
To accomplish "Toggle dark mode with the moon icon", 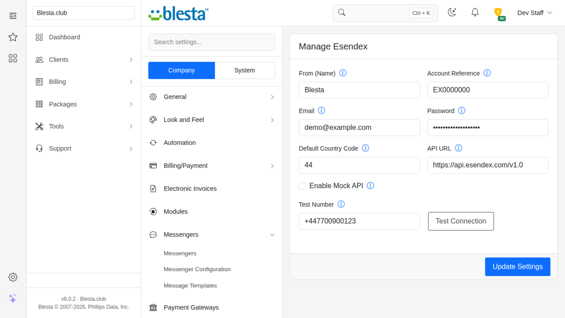I will coord(452,12).
